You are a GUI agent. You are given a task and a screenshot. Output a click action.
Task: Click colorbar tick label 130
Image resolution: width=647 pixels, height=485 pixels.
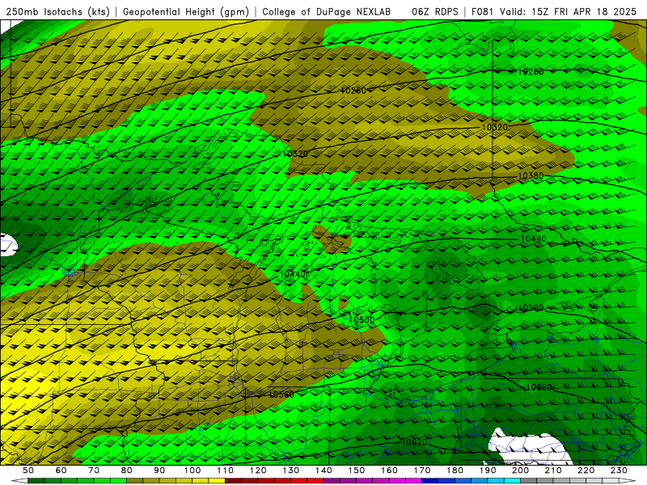291,470
